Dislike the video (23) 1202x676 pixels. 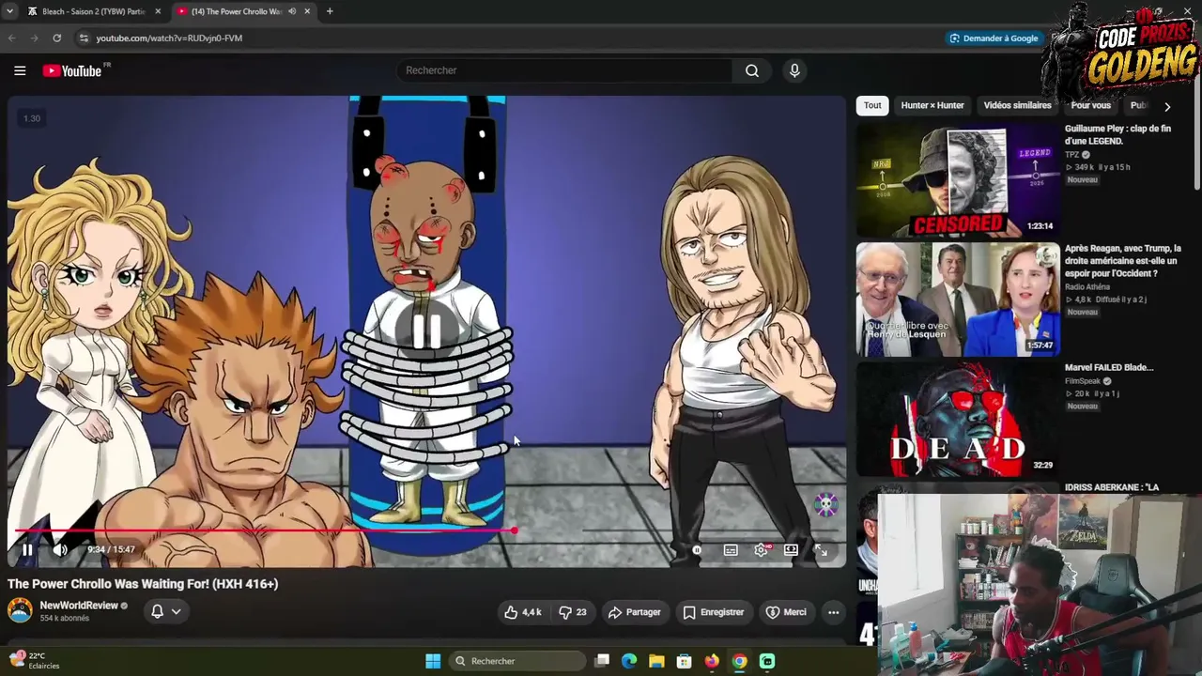(x=573, y=612)
